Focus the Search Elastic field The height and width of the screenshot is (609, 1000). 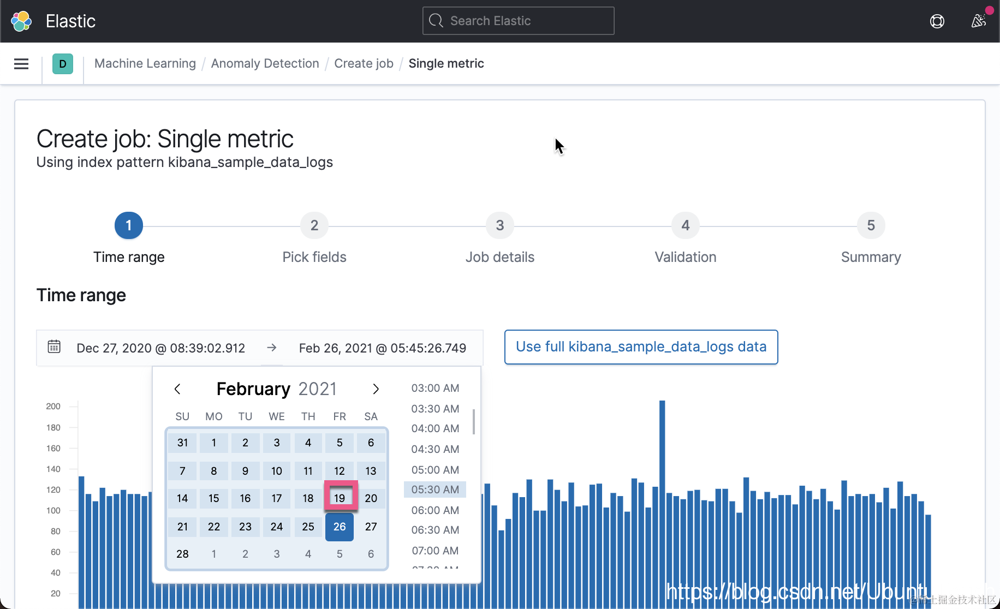[x=519, y=21]
